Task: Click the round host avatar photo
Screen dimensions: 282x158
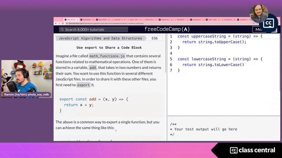Action: click(259, 14)
